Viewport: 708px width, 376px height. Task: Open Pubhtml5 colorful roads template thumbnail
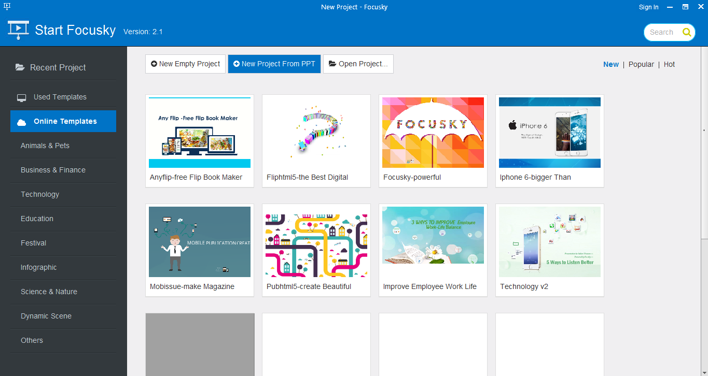[x=316, y=242]
